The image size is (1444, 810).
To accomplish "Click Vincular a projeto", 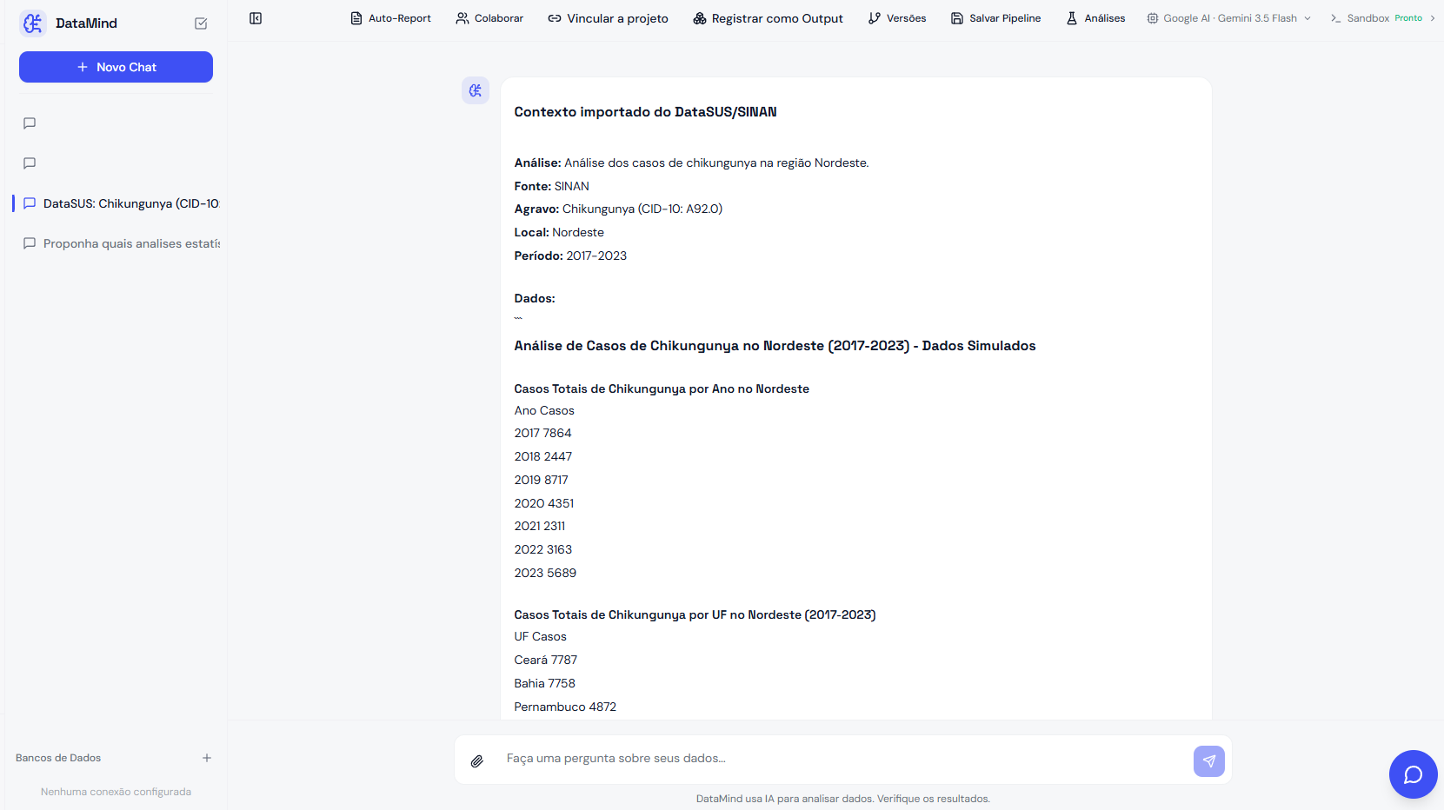I will point(609,18).
